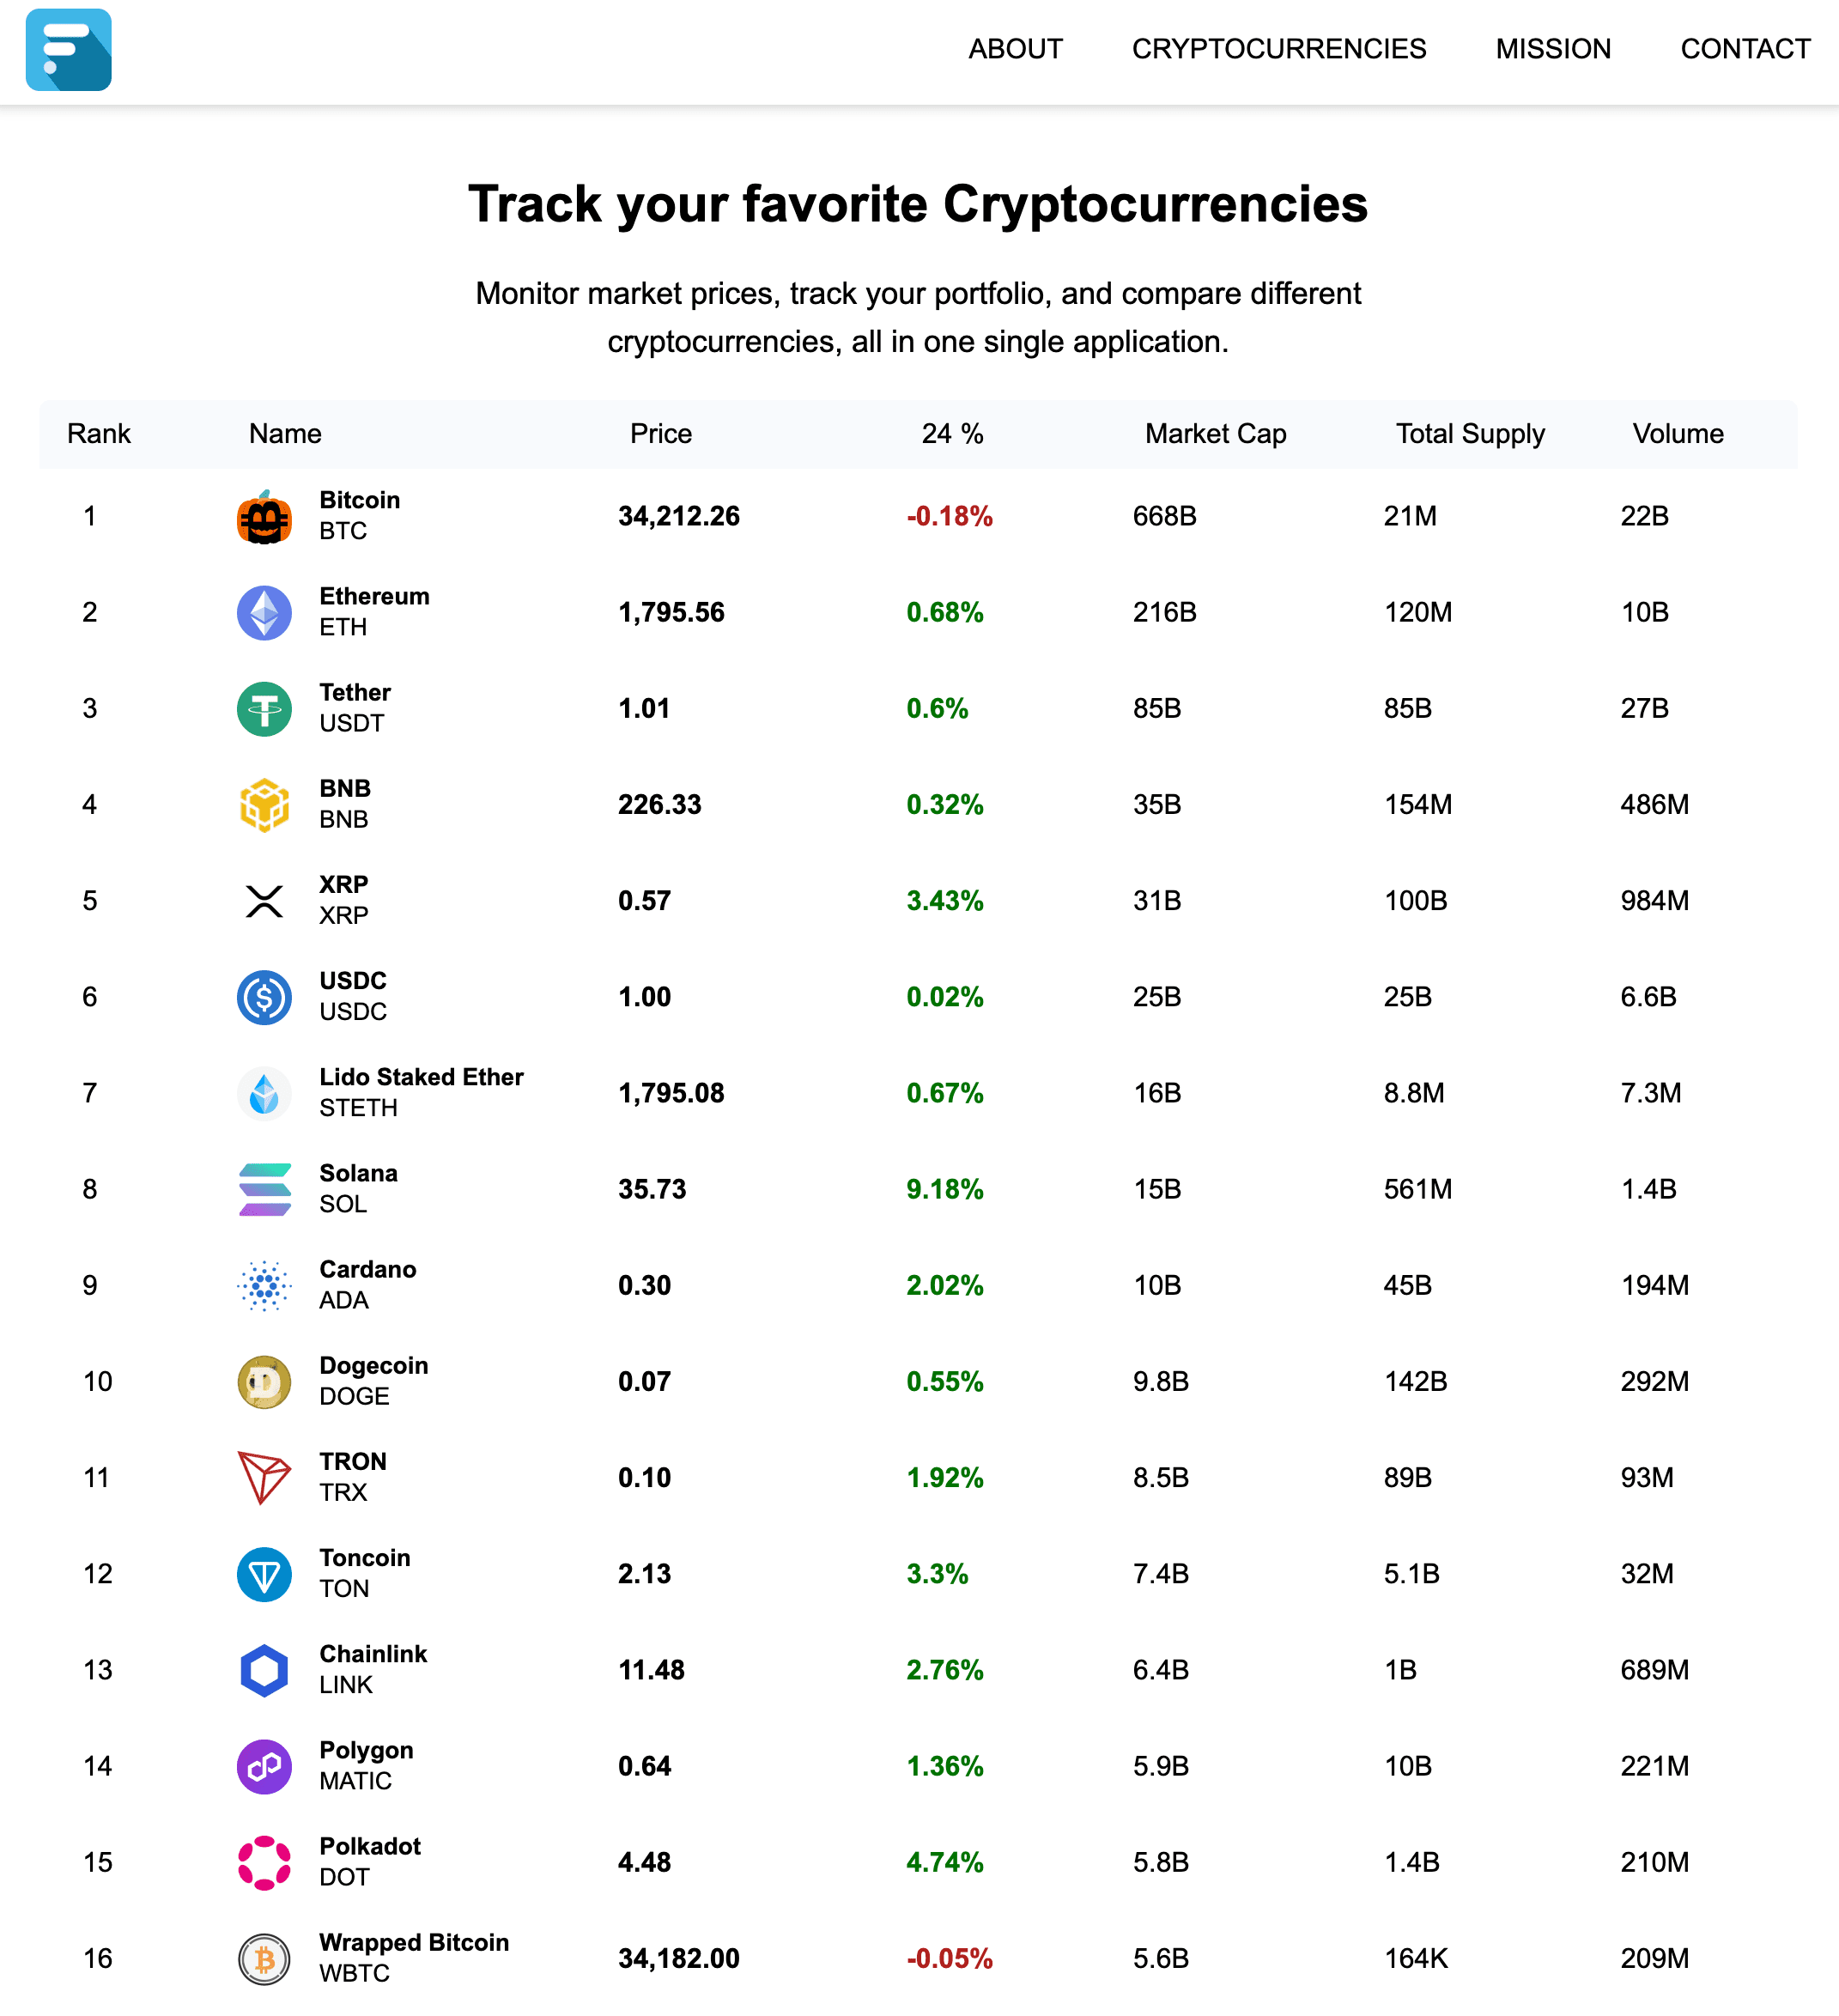Sort by the Price column header
The image size is (1839, 2016).
(660, 434)
